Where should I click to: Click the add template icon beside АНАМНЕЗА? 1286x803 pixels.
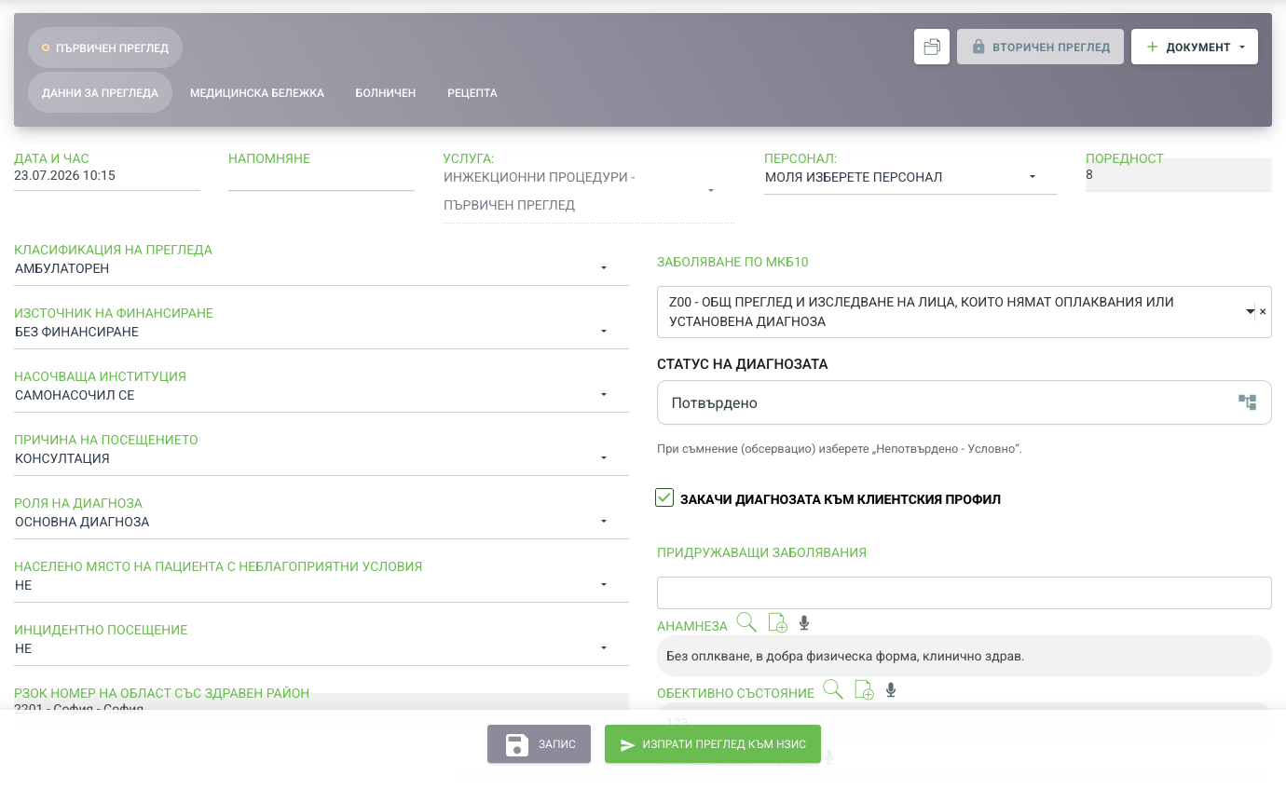pyautogui.click(x=777, y=623)
